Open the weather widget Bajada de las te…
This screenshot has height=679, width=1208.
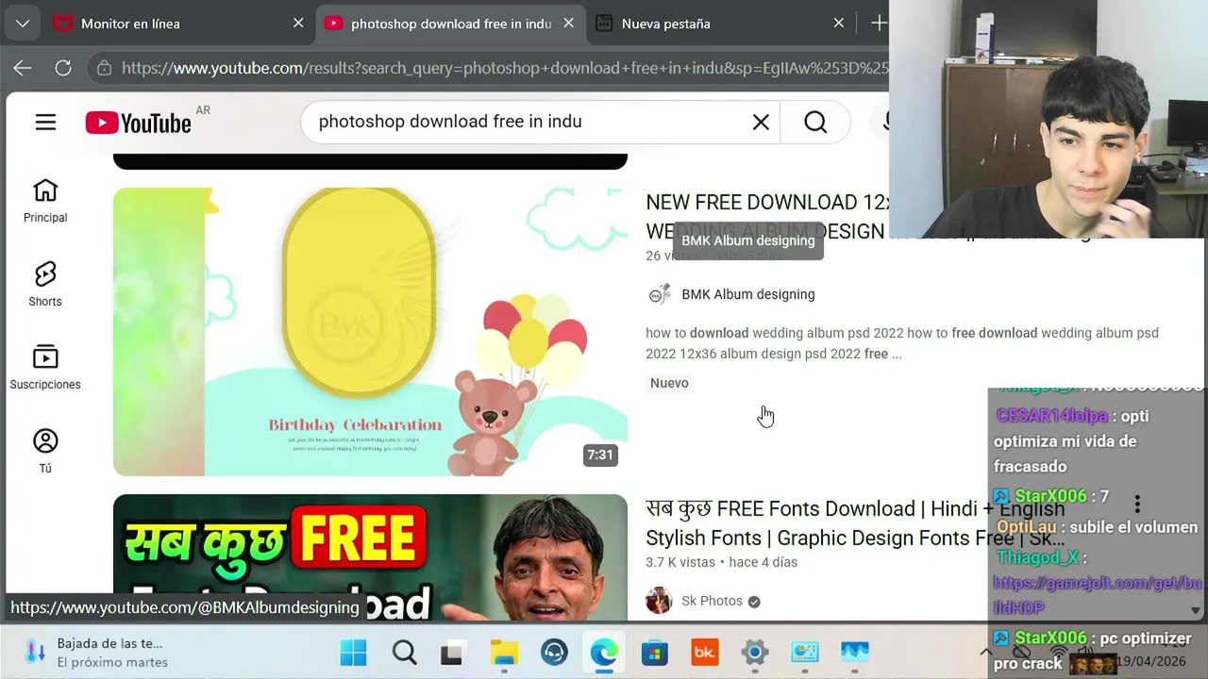click(x=99, y=653)
